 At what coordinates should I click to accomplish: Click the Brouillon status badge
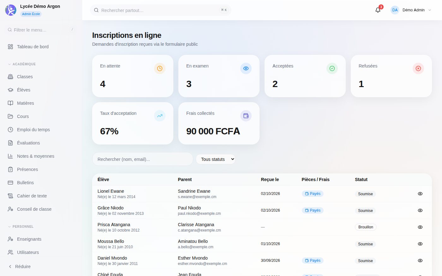coord(366,227)
